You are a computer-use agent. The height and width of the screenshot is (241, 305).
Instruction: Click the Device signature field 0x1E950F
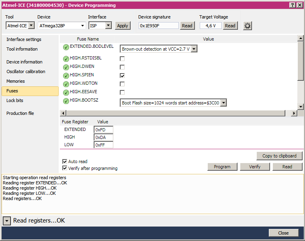(x=159, y=25)
